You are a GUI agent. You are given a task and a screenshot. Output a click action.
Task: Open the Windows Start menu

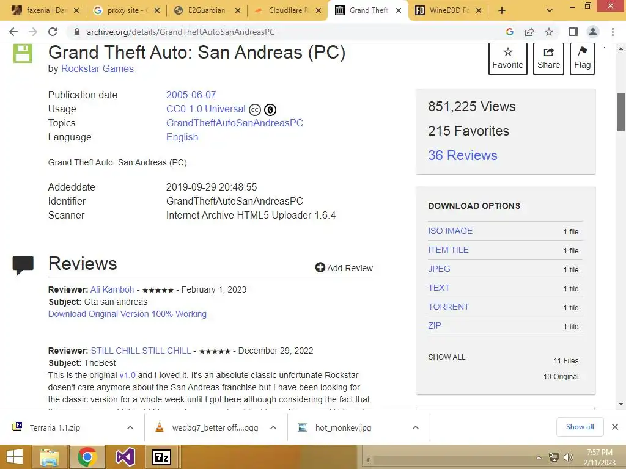pyautogui.click(x=15, y=457)
